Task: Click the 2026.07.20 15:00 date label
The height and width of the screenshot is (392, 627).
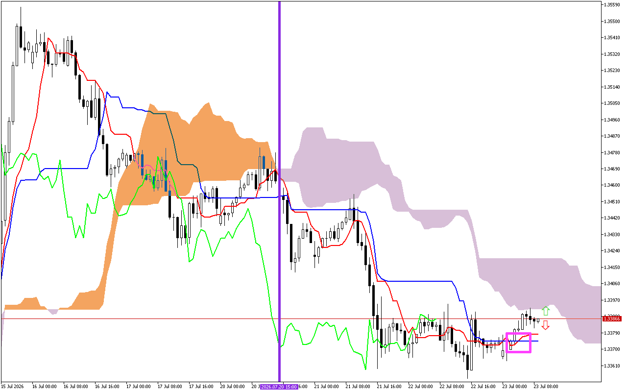Action: click(279, 387)
